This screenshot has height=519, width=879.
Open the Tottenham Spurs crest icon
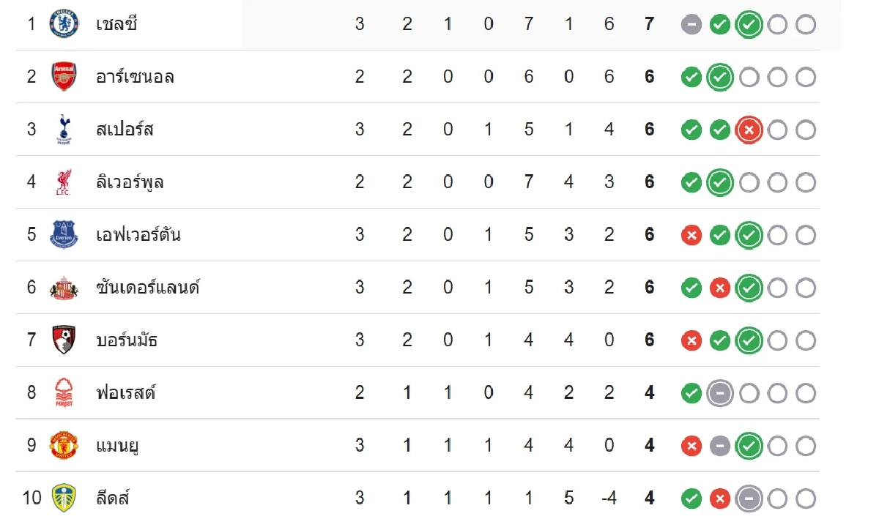(63, 130)
